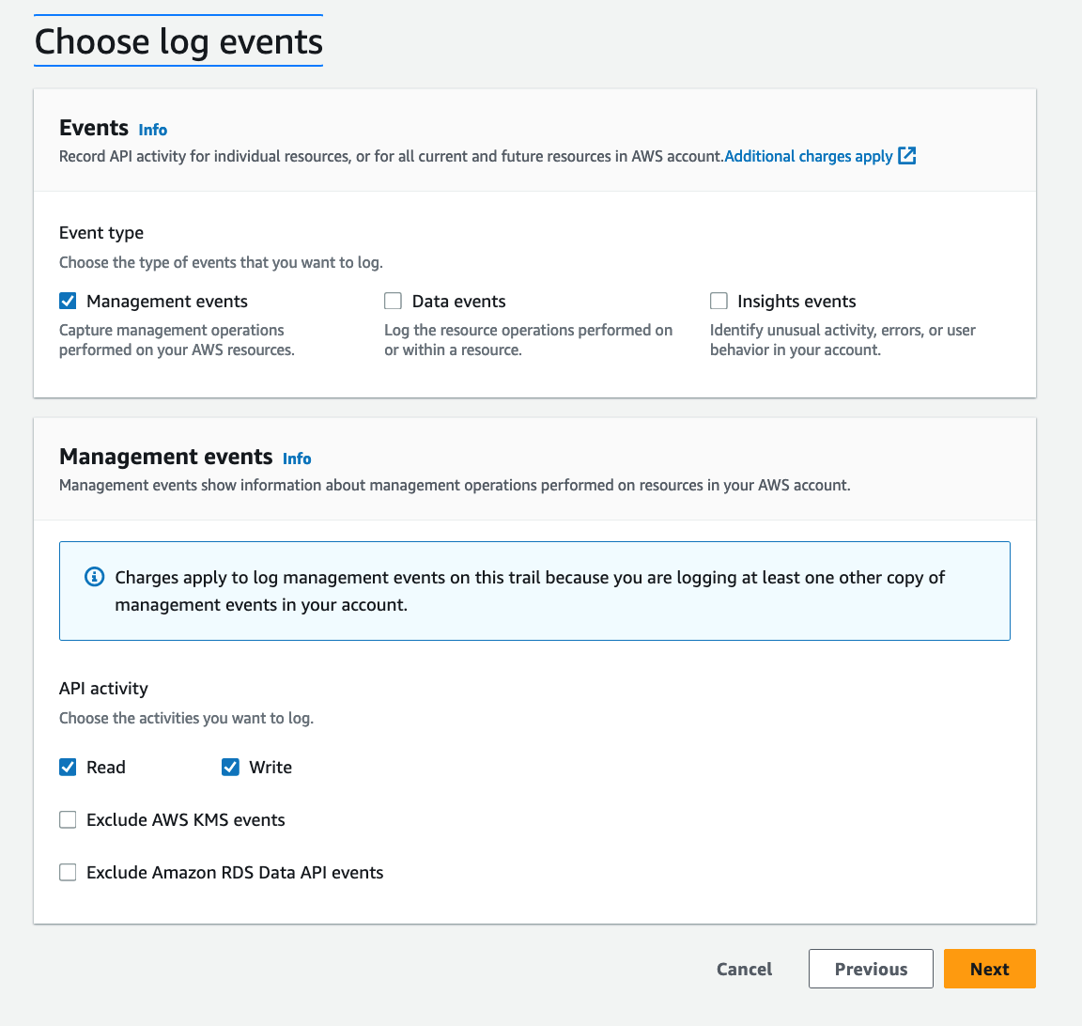Viewport: 1082px width, 1026px height.
Task: Open the Info link beside Management events heading
Action: click(297, 459)
